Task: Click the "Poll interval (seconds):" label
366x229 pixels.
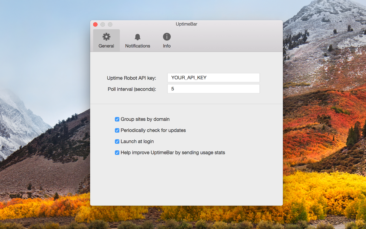Action: [132, 89]
